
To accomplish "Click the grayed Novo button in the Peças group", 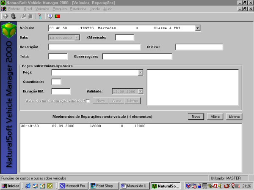I will tap(101, 101).
